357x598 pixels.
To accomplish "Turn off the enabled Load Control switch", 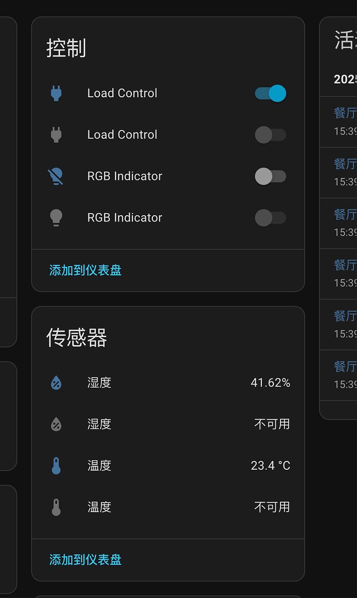I will (x=271, y=94).
